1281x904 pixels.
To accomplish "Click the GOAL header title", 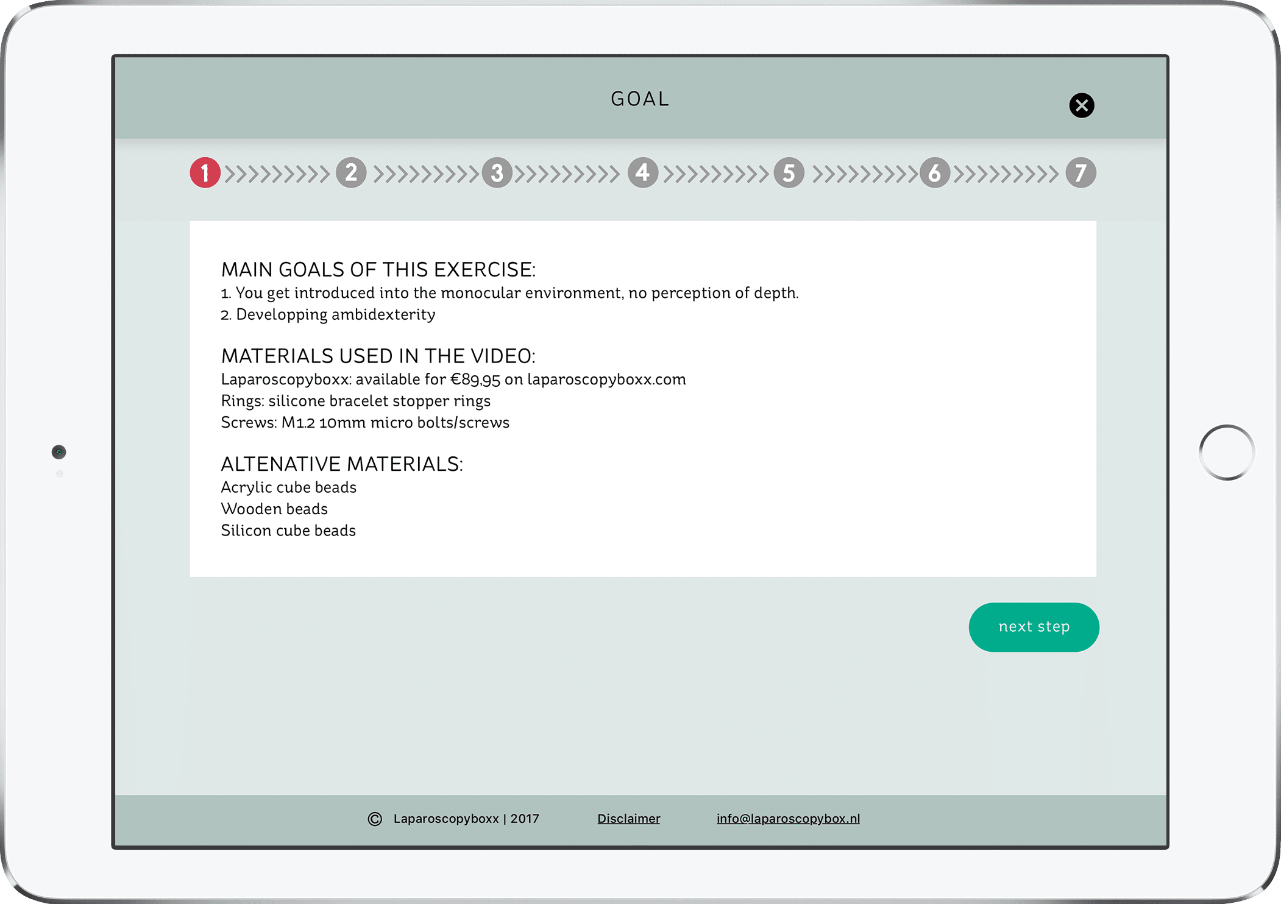I will (640, 99).
